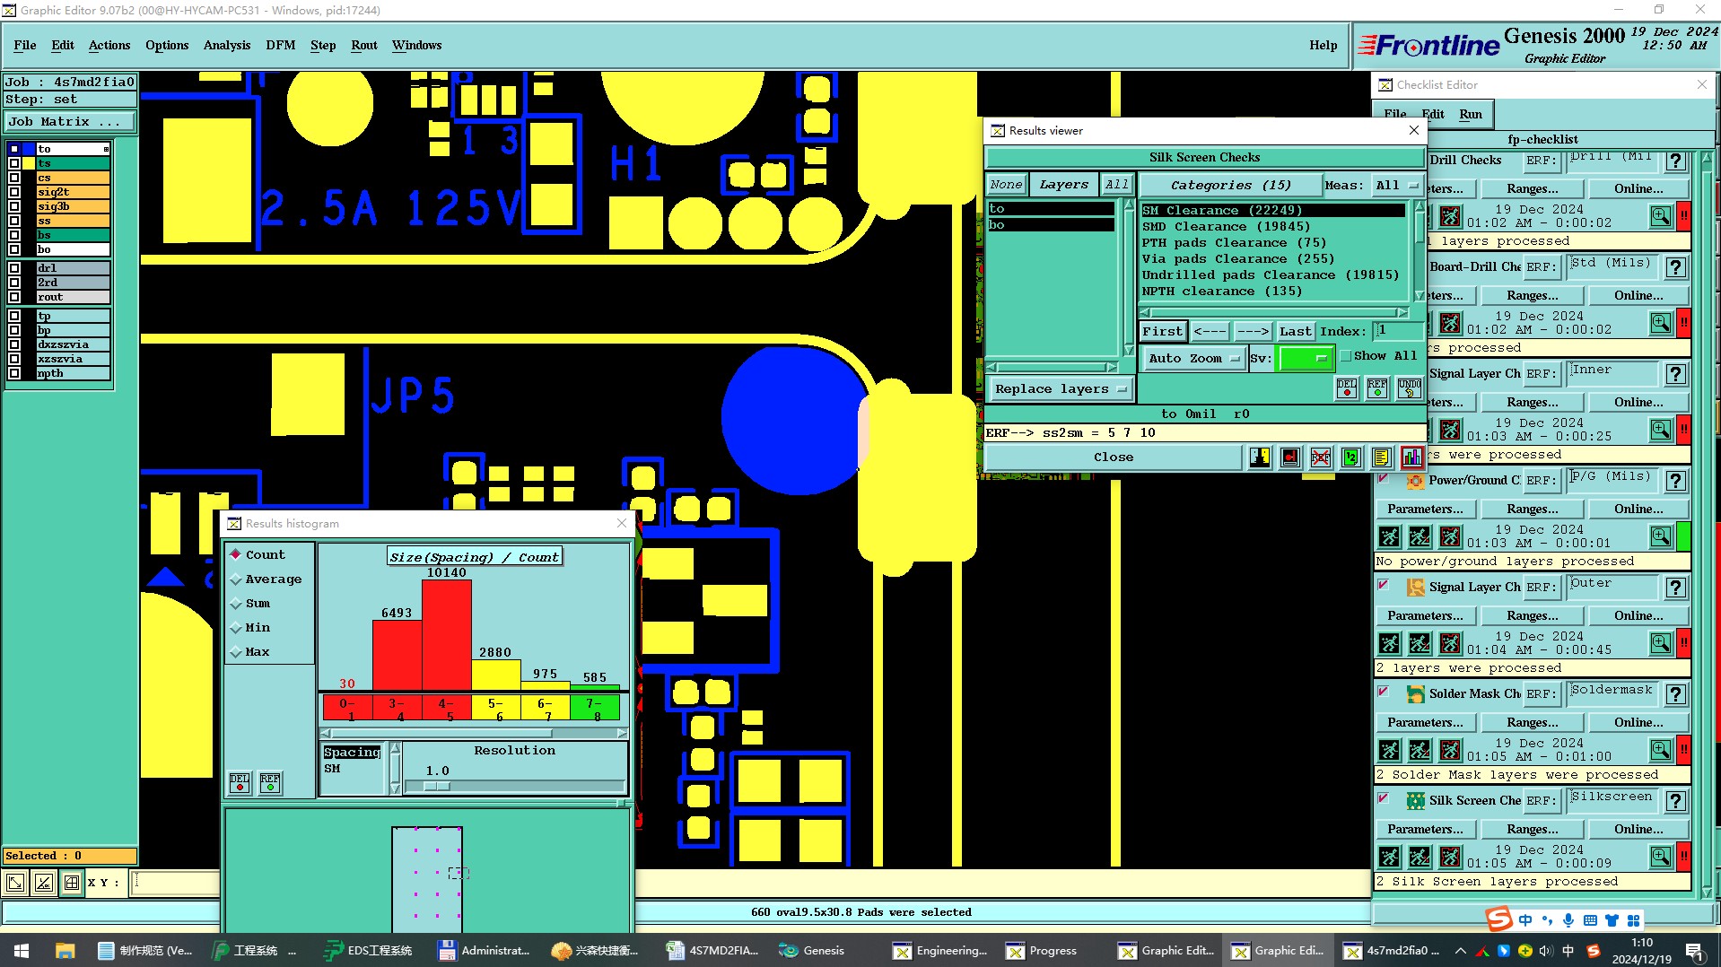Click the X Y coordinate input field
The height and width of the screenshot is (967, 1721).
pos(175,883)
